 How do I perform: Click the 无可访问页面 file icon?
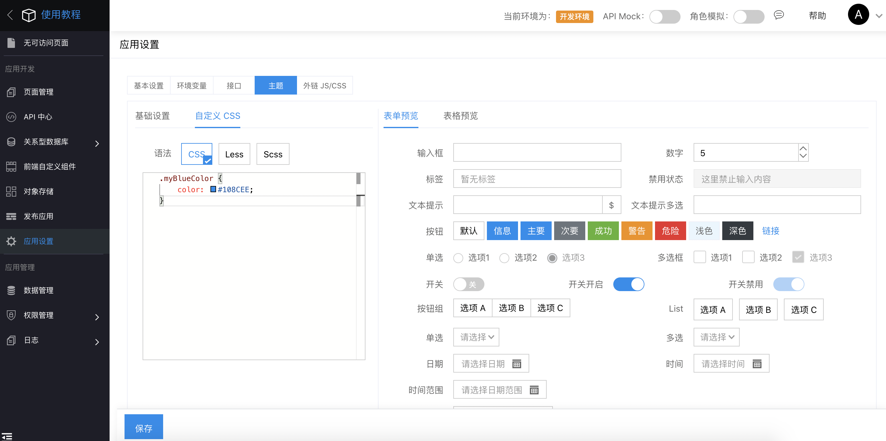click(x=11, y=43)
